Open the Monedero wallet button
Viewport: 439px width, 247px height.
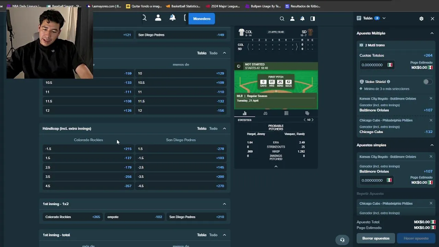point(202,19)
